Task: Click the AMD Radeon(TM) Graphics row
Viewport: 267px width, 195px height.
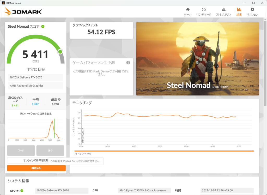Action: pyautogui.click(x=35, y=86)
